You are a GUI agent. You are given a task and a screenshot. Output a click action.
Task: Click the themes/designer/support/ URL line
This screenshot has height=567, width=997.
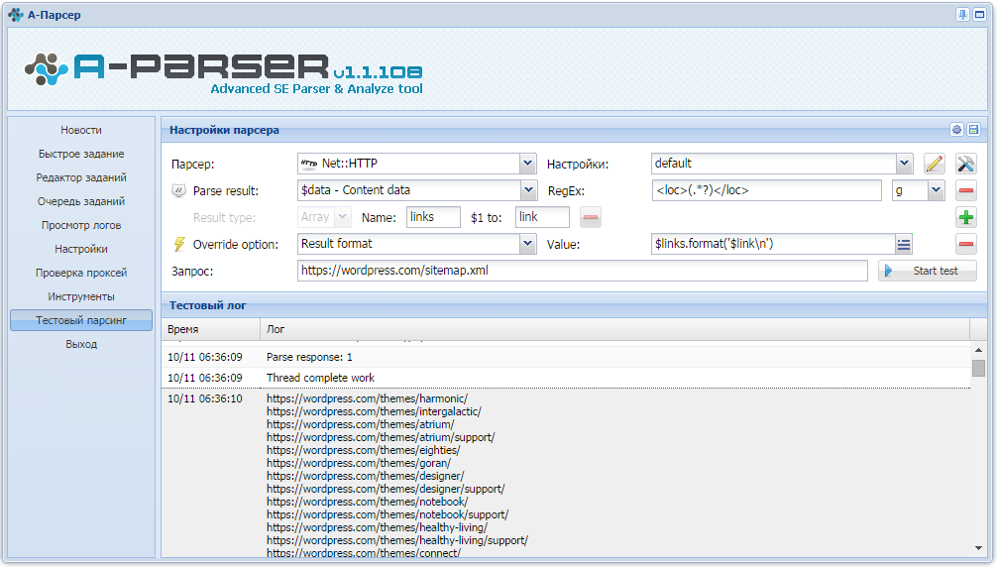click(386, 489)
